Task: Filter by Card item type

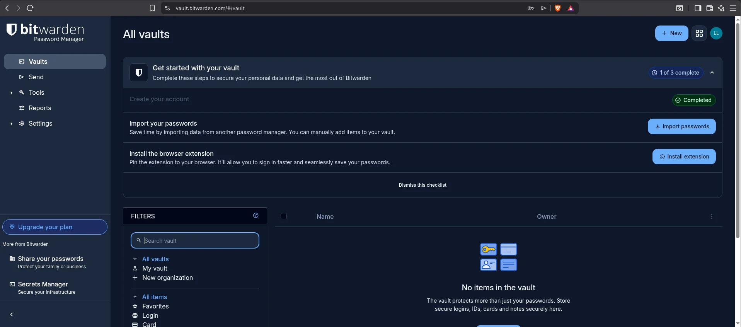Action: (149, 324)
